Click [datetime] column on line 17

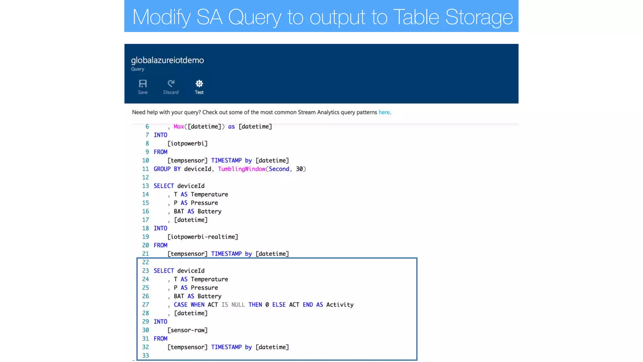click(x=191, y=220)
